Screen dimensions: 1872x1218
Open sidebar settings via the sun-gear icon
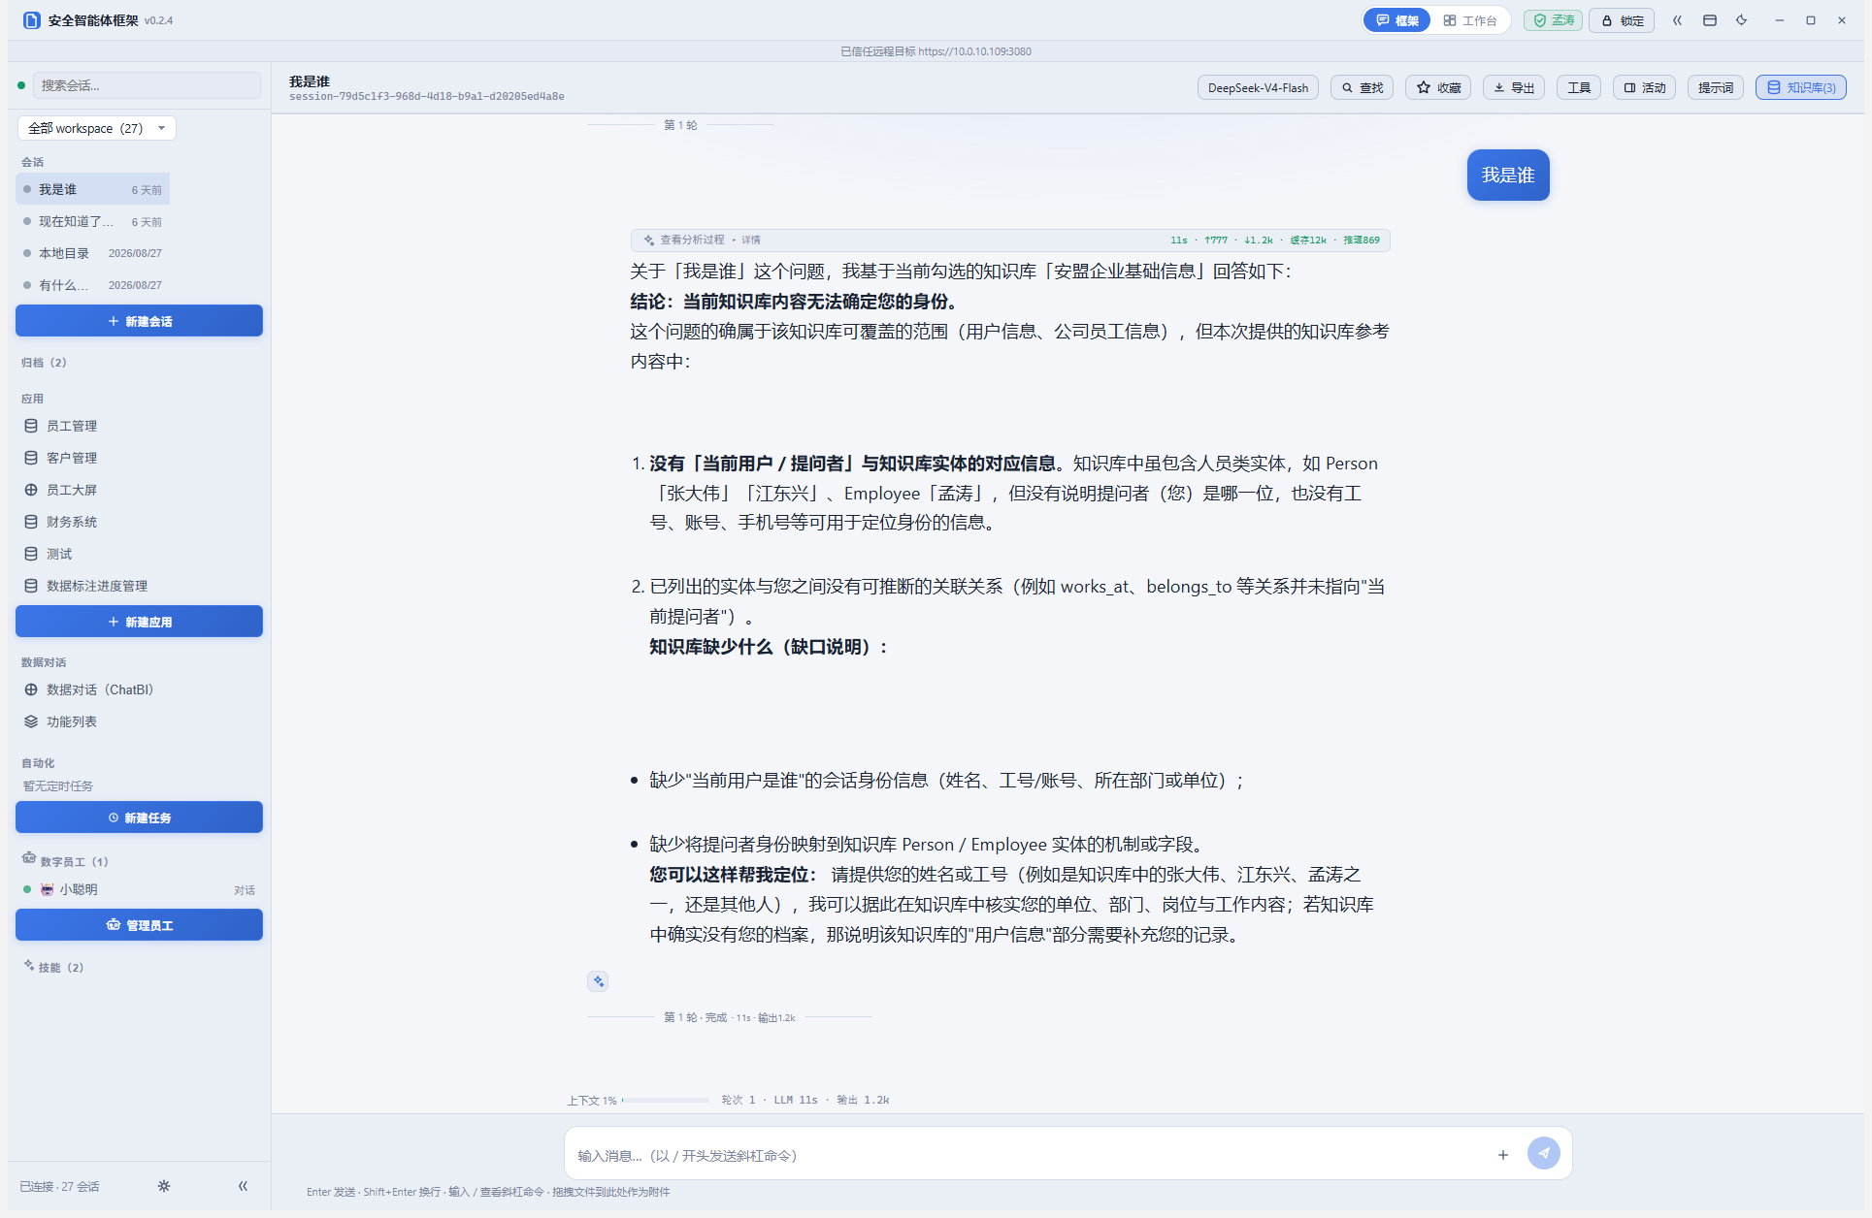tap(164, 1186)
